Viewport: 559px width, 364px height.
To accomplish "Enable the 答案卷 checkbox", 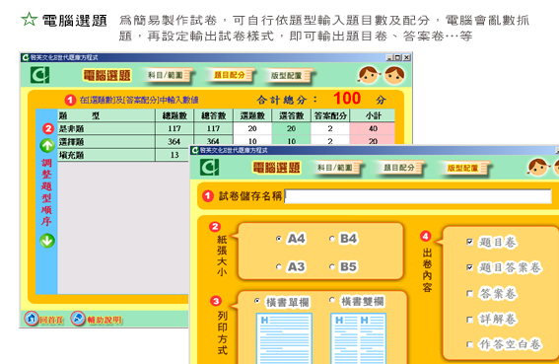I will click(x=469, y=293).
